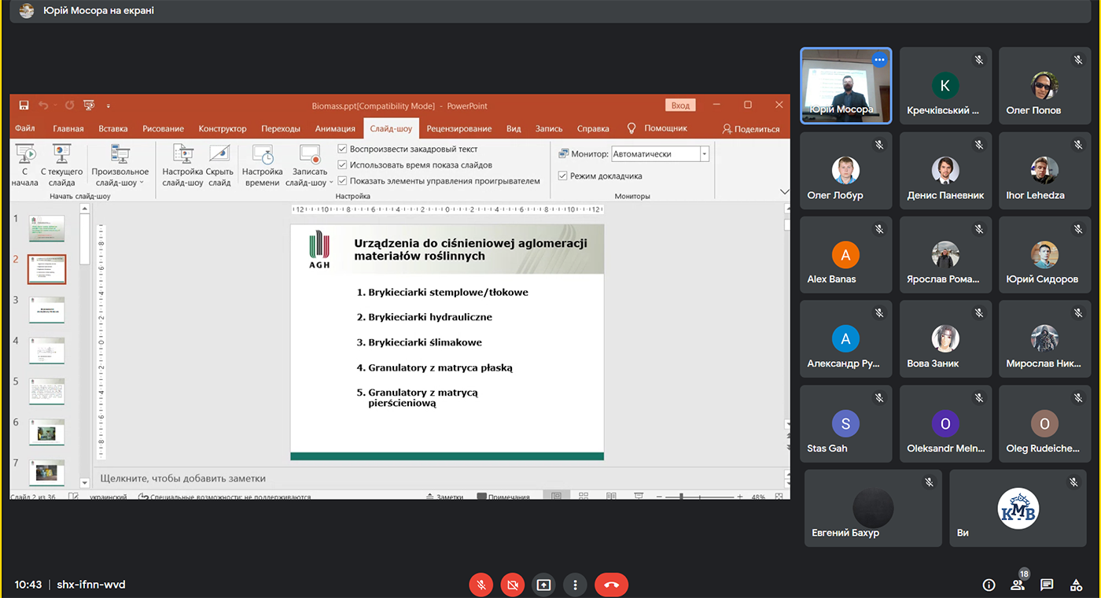Open Set Up Slide Show settings

click(x=182, y=156)
